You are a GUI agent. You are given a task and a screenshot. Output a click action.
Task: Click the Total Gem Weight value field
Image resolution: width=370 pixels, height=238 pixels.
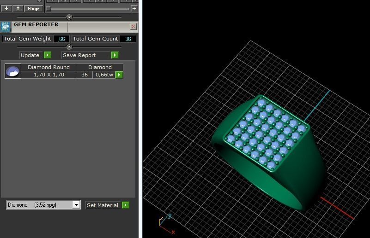click(61, 39)
